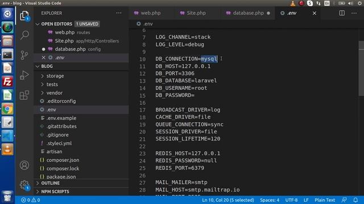Click the Explorer more actions ellipsis

pos(119,13)
